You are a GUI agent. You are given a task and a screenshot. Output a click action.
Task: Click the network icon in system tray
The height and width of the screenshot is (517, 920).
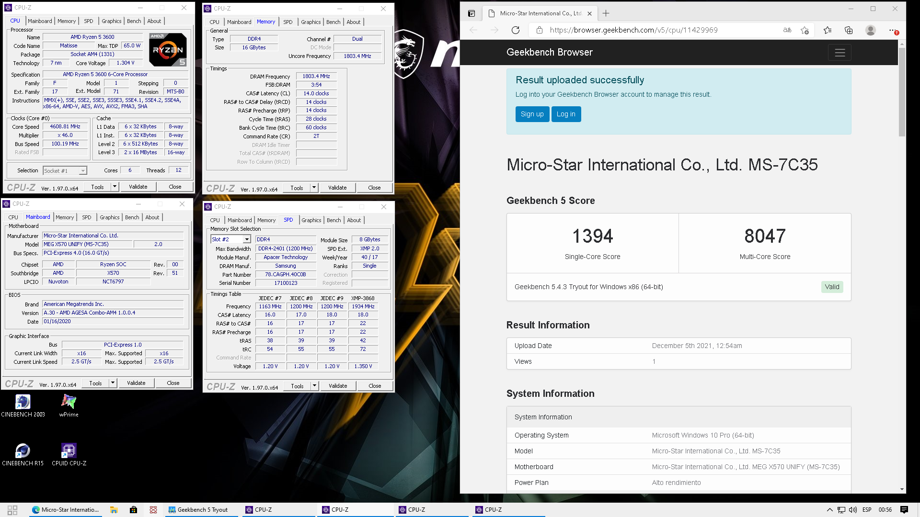tap(841, 510)
